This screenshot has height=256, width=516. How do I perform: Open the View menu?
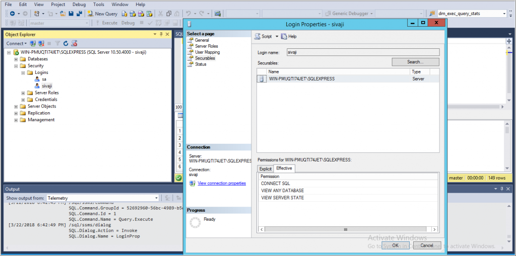tap(39, 5)
